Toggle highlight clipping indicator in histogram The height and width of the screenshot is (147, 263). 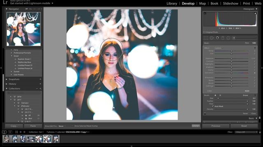(x=255, y=13)
